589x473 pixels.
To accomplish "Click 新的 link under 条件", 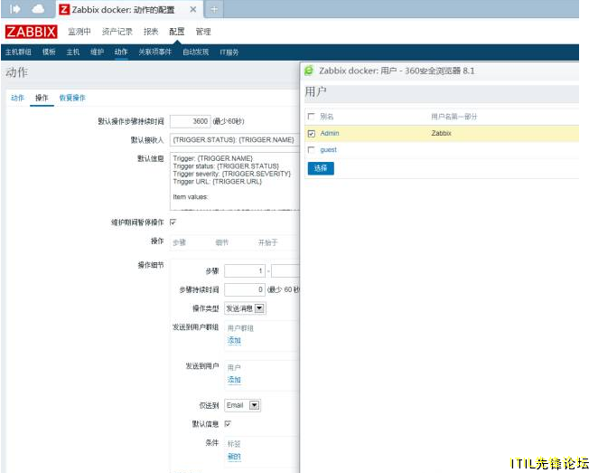I will pos(234,456).
